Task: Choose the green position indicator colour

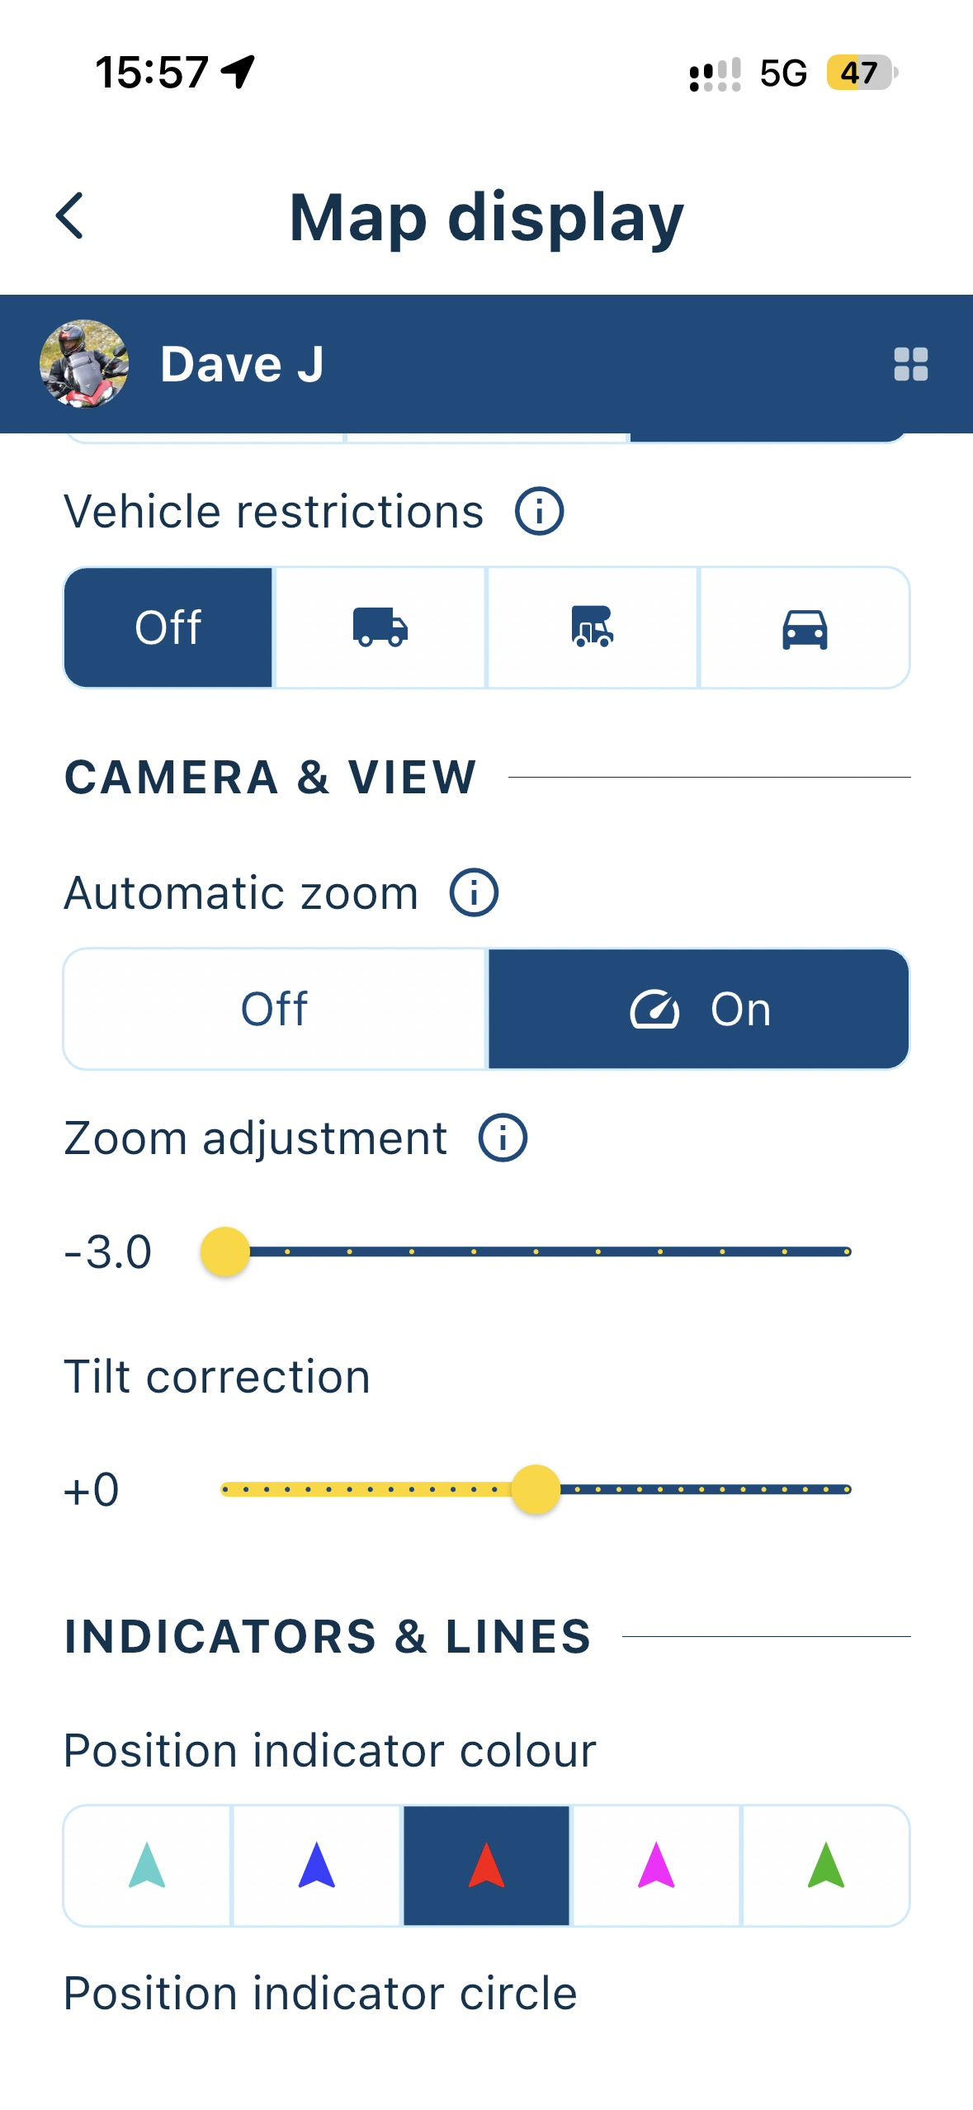Action: pyautogui.click(x=826, y=1866)
